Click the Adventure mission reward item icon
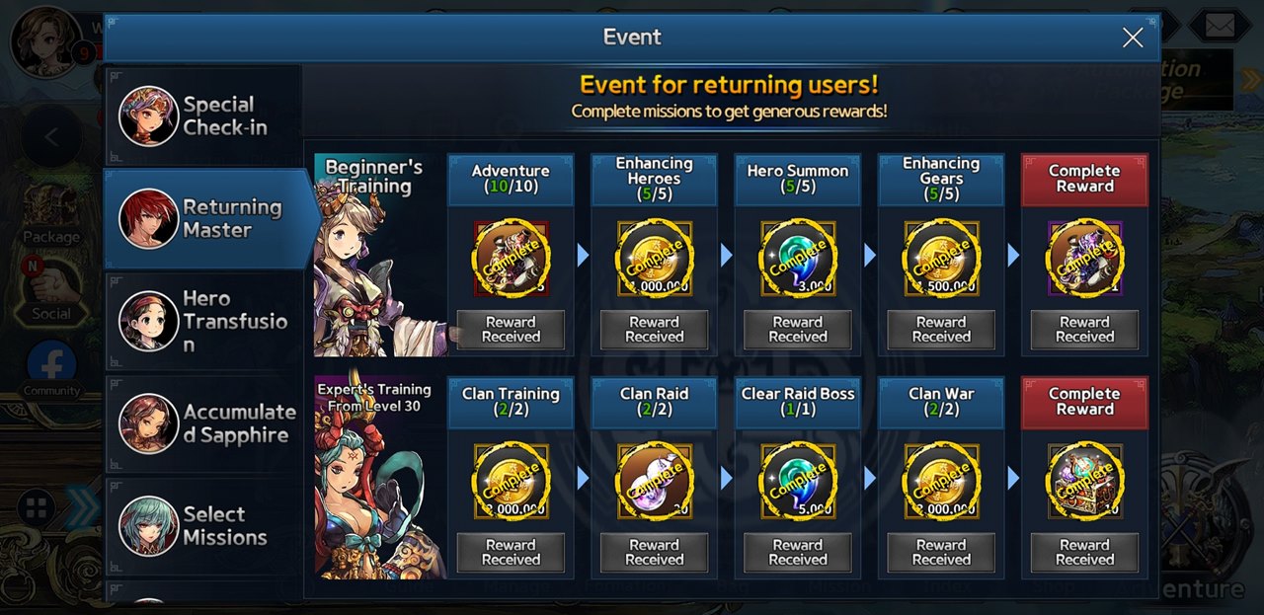Screen dimensions: 1264x615 click(x=511, y=259)
